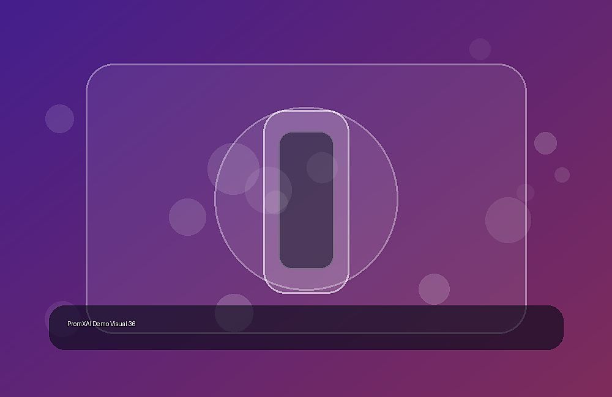Select the large bubble crossing circle's left outline
612x397 pixels.
[x=233, y=169]
